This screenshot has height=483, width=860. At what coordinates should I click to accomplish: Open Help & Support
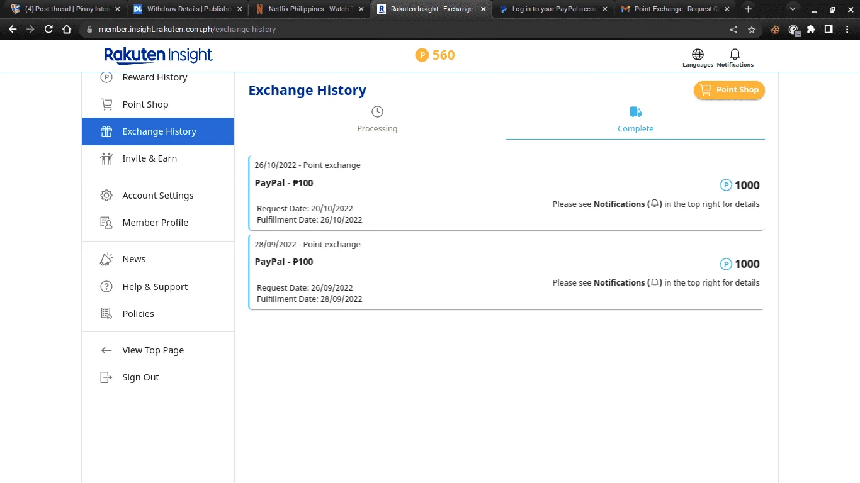(157, 287)
